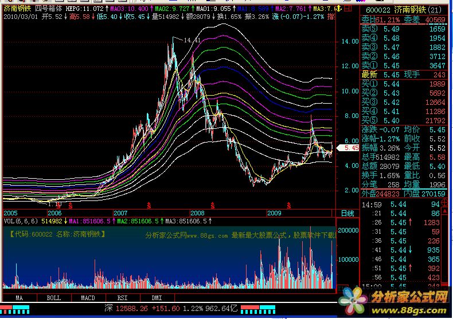Click the 卖⑤ 5.49 ask row
Screen dimensions: 453x319
(404, 29)
